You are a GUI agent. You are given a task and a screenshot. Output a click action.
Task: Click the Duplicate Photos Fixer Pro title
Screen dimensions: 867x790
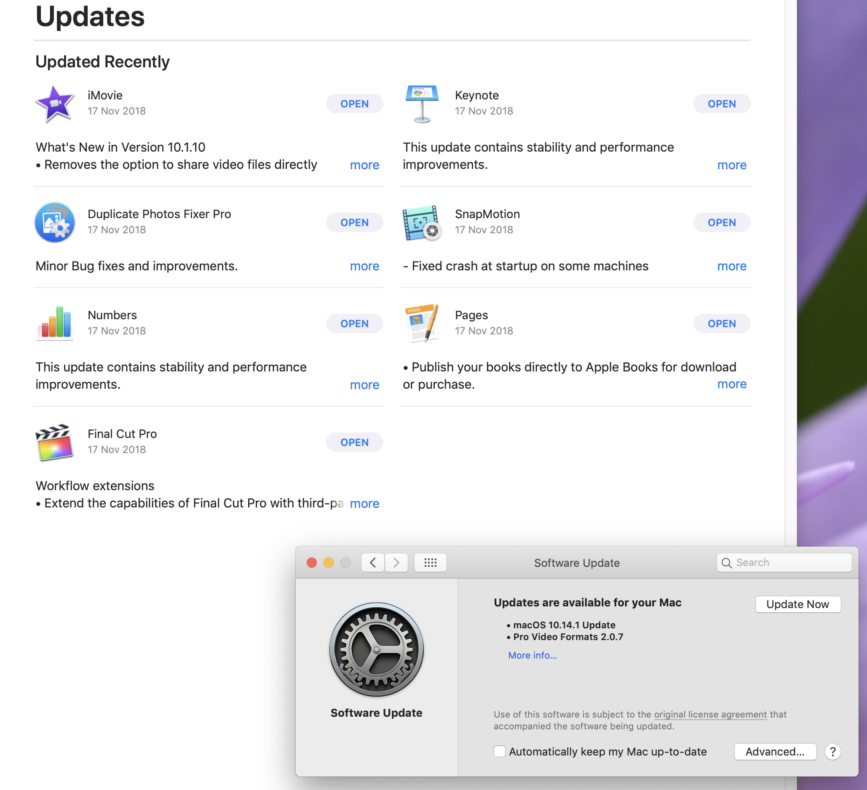(x=159, y=214)
